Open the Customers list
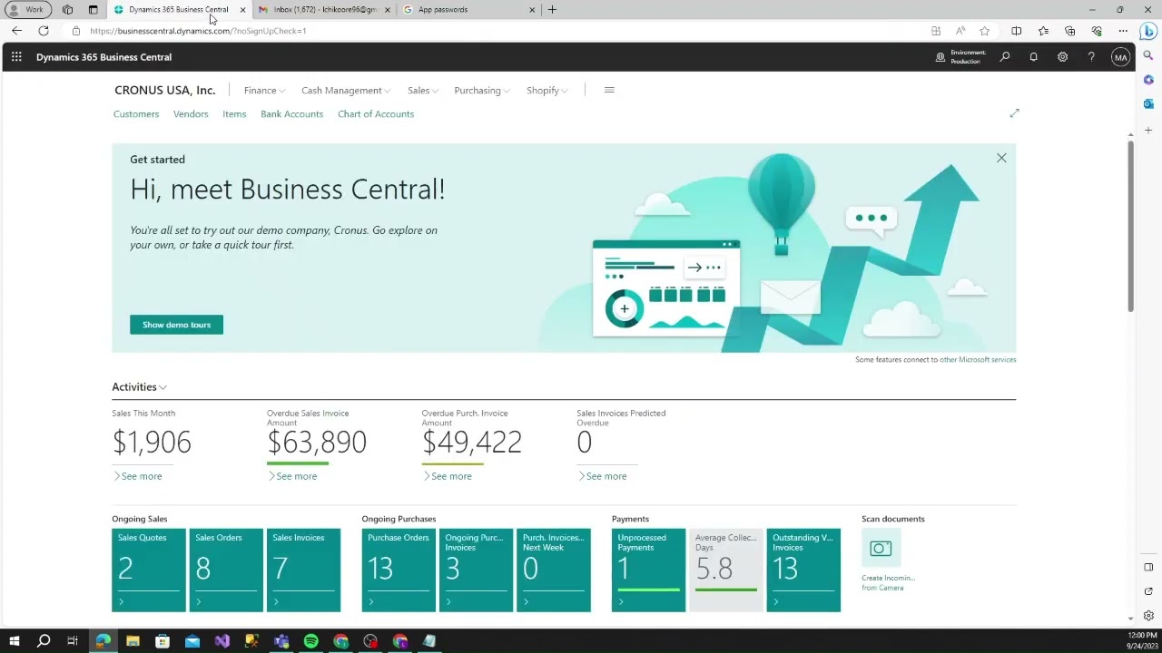 coord(136,114)
